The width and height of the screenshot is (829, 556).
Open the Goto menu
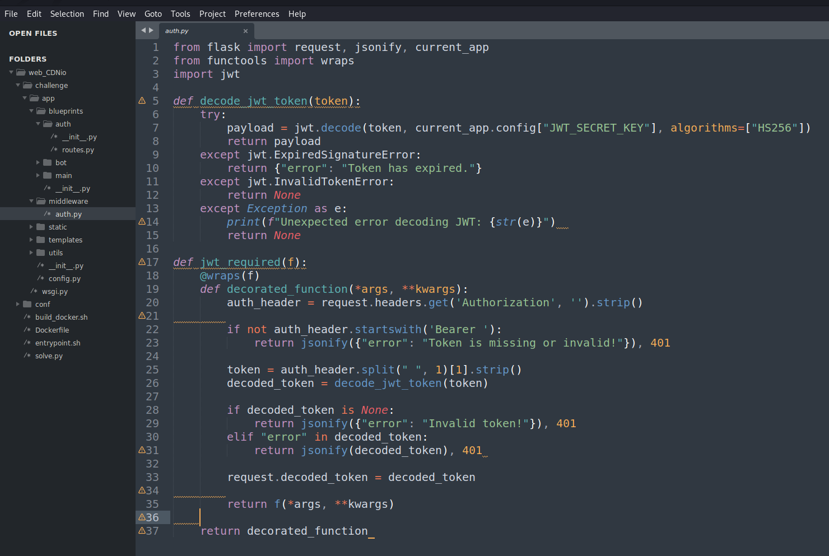[x=153, y=14]
